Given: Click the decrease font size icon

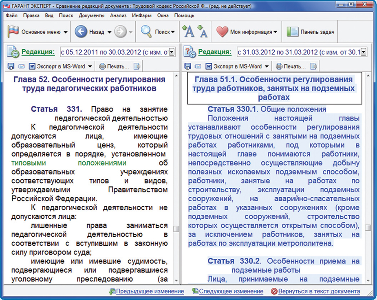Looking at the screenshot, I should pos(202,31).
